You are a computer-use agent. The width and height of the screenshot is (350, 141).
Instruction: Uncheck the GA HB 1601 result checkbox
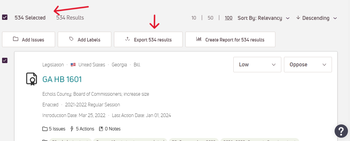(5, 60)
